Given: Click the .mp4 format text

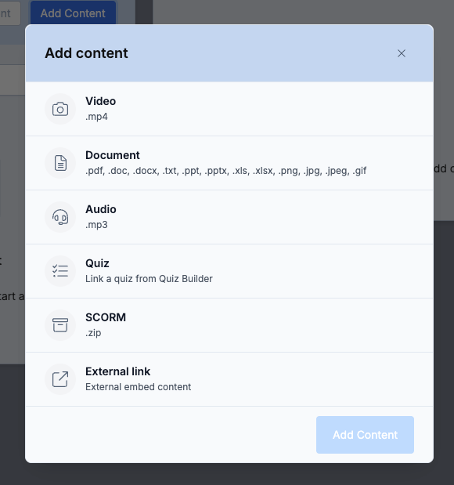Looking at the screenshot, I should click(97, 117).
